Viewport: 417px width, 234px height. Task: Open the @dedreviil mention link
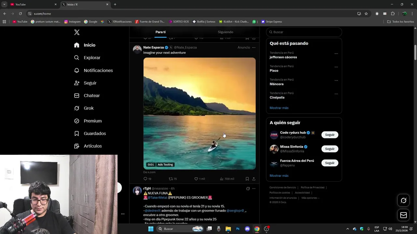[152, 211]
